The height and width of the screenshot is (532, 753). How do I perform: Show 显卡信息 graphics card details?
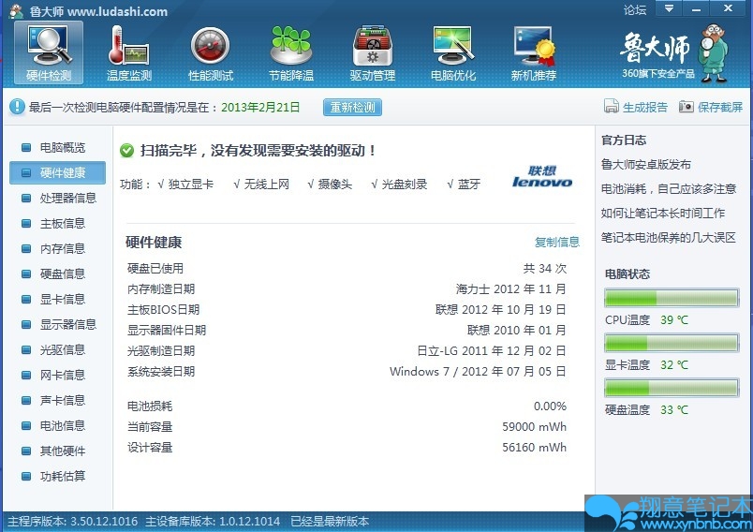tap(62, 300)
